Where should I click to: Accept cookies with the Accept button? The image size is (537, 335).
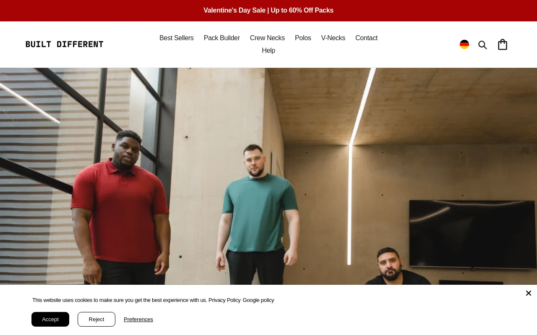coord(50,319)
